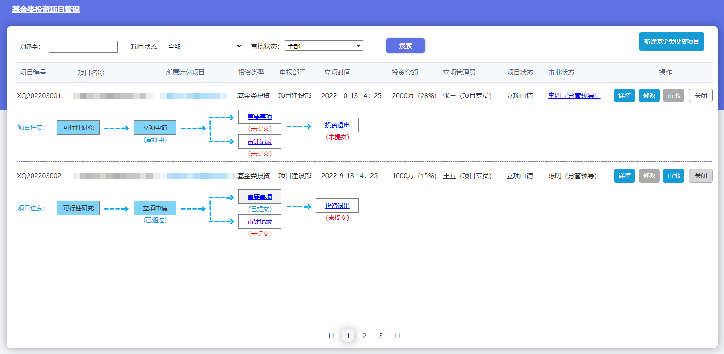724x354 pixels.
Task: Click the 立项管理员 column header
Action: (459, 72)
